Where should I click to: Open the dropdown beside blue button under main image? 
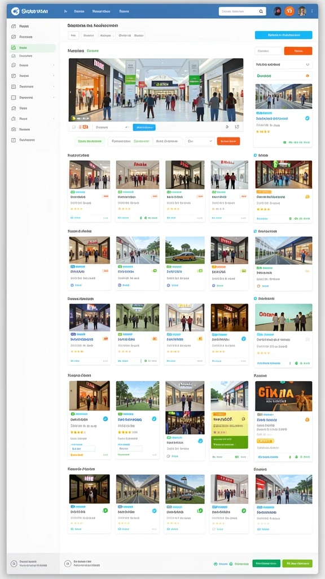tap(111, 127)
